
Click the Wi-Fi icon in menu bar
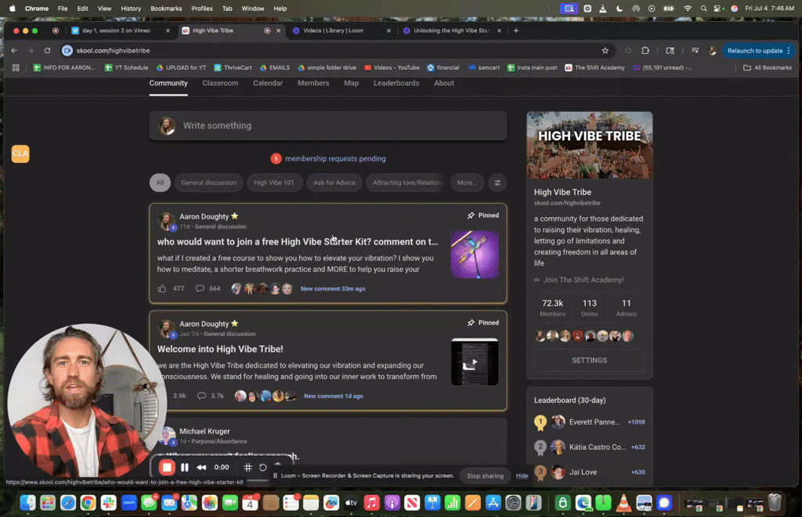(688, 9)
